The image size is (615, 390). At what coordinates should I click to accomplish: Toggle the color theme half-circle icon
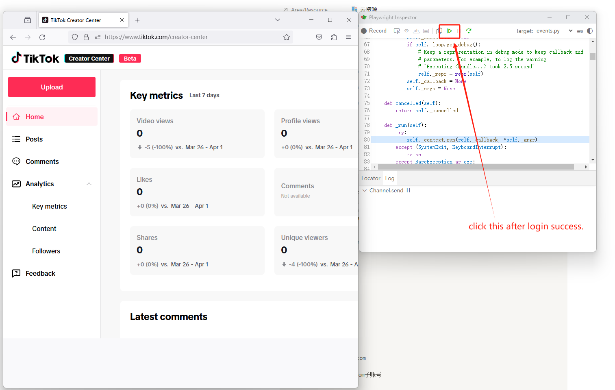point(590,31)
